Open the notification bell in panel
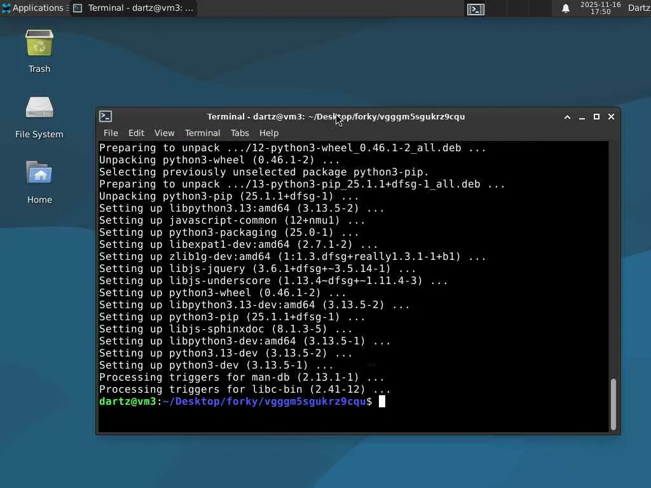Image resolution: width=651 pixels, height=488 pixels. click(x=565, y=8)
